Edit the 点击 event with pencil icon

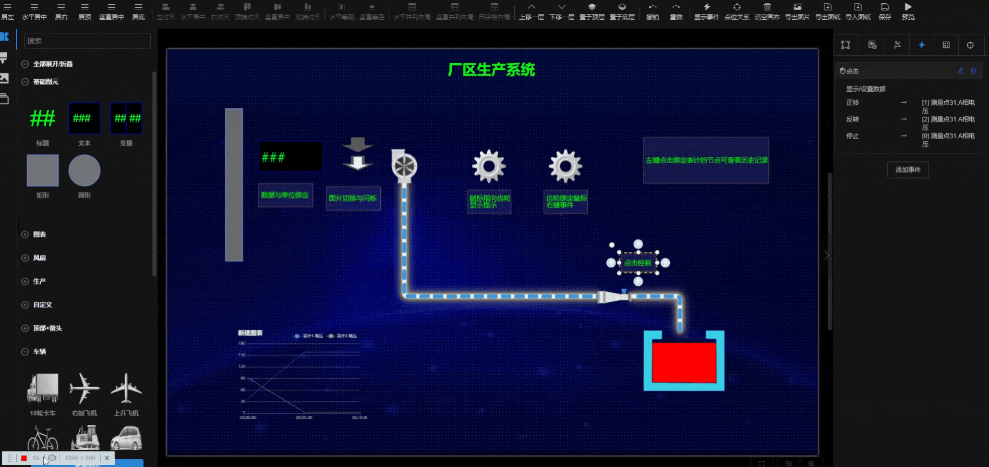(961, 71)
